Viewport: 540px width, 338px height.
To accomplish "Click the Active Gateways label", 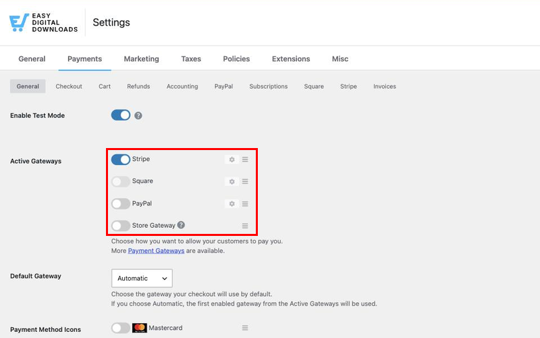I will [36, 161].
